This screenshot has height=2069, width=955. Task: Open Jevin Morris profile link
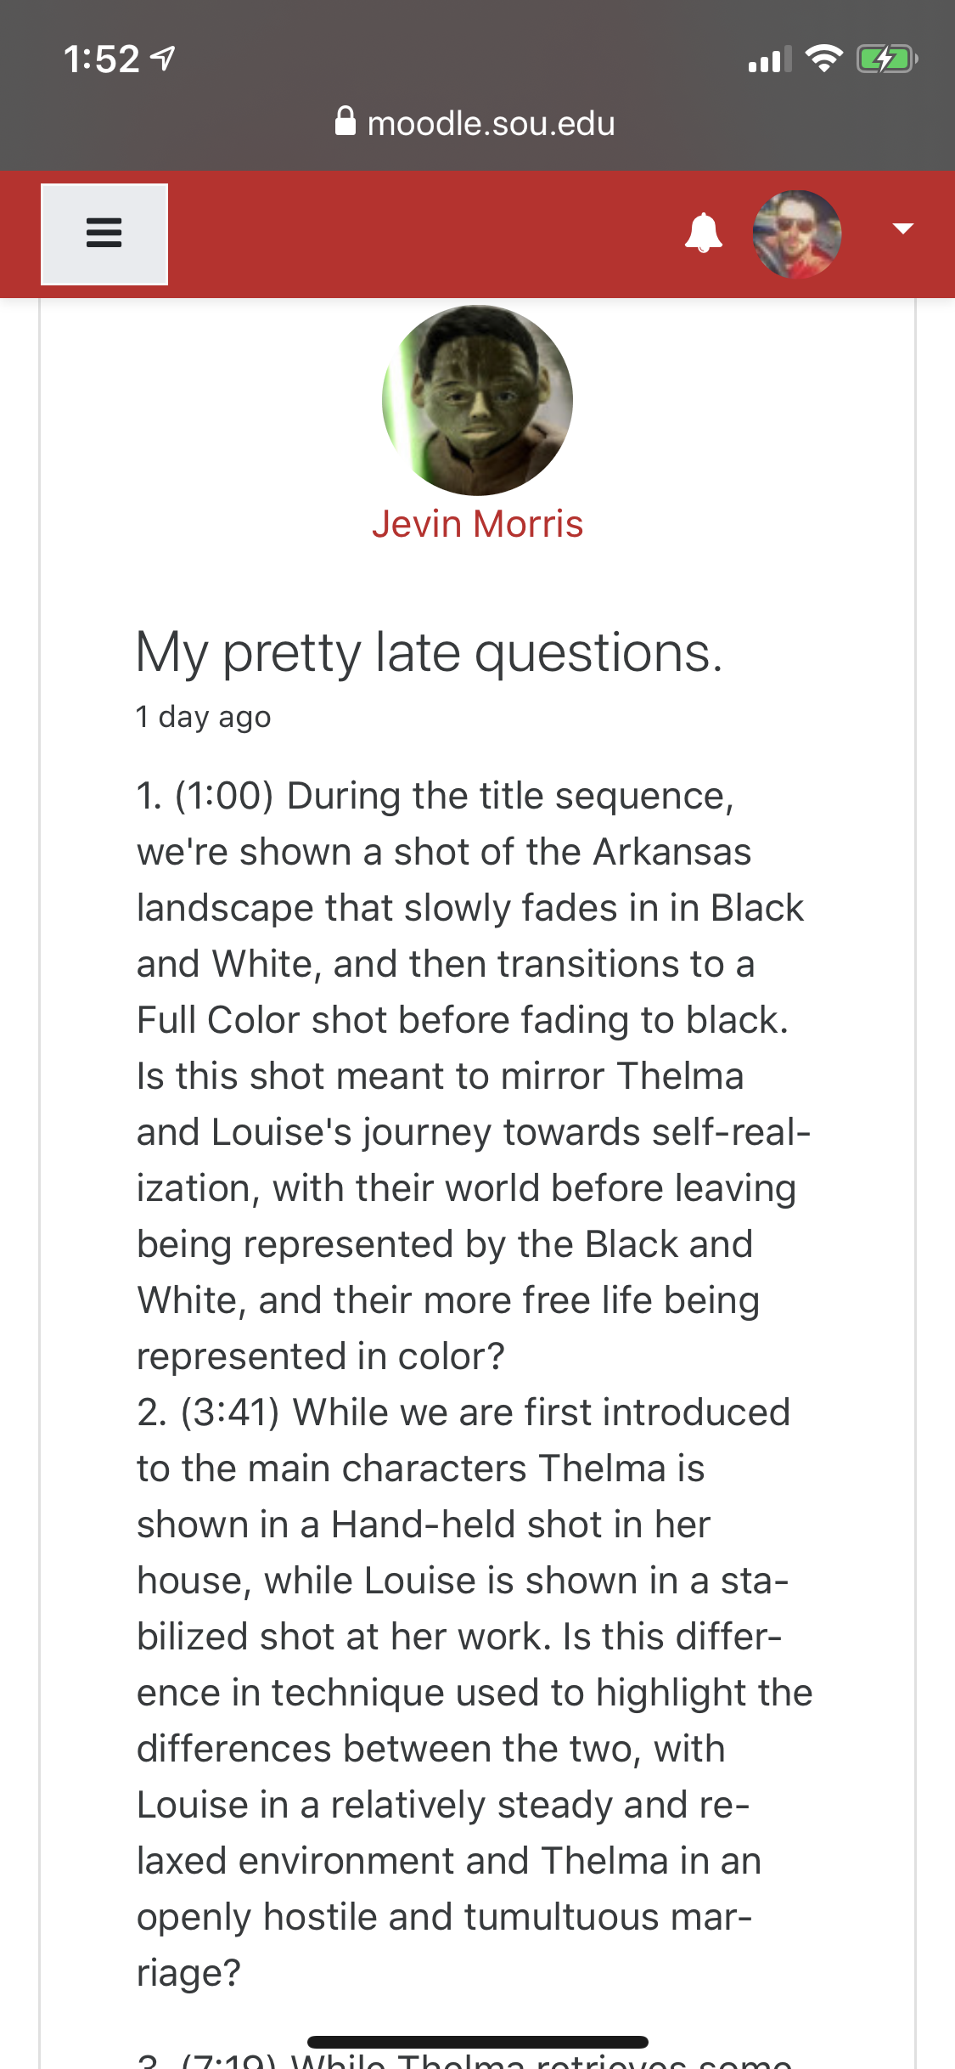click(x=477, y=524)
